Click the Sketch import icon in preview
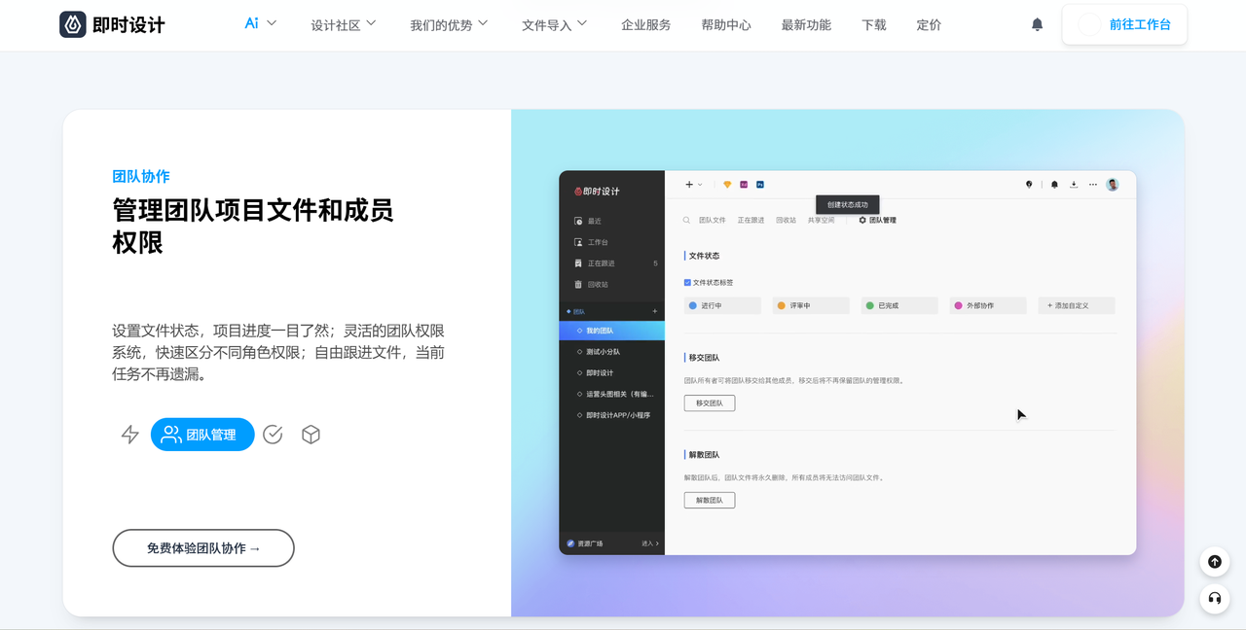1246x630 pixels. (727, 184)
